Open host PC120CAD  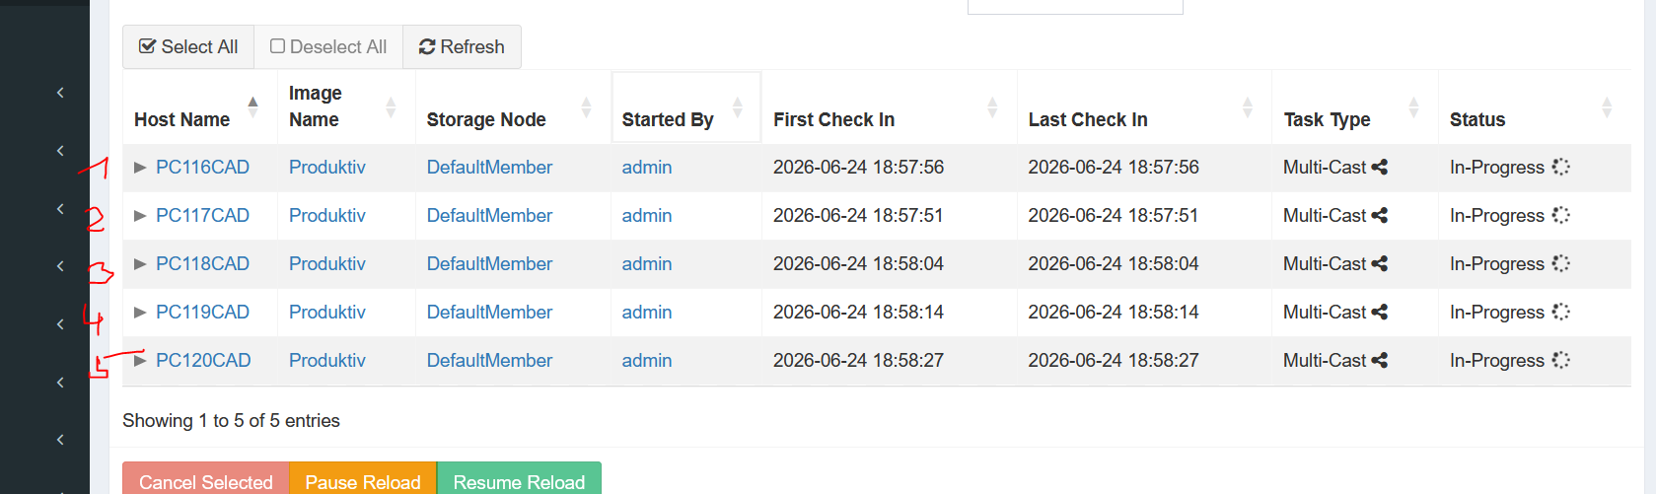[203, 361]
